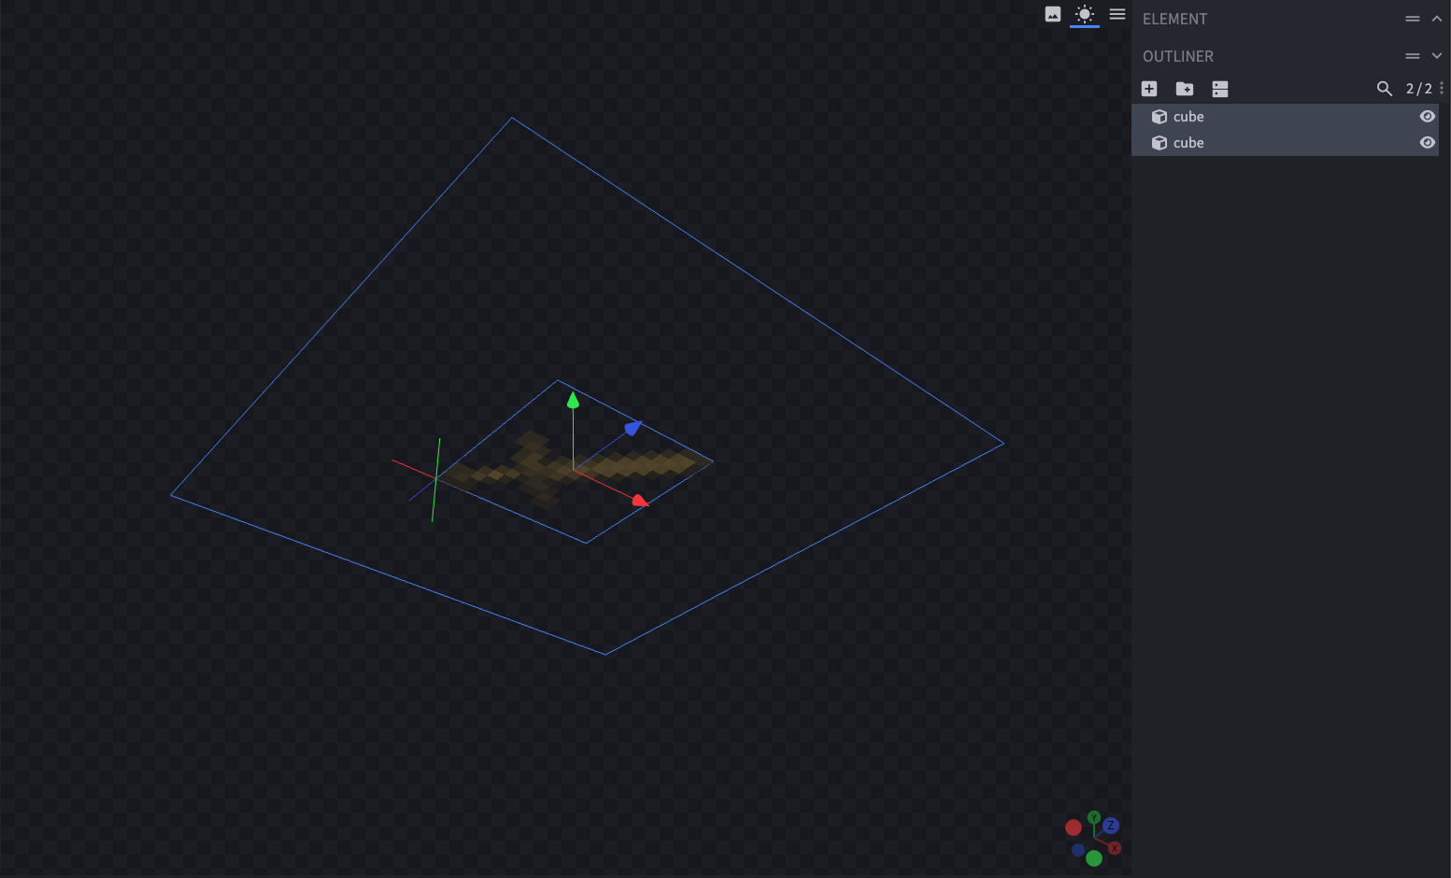Screen dimensions: 1451x878
Task: Click the OUTLINER panel drag handle
Action: click(1413, 56)
